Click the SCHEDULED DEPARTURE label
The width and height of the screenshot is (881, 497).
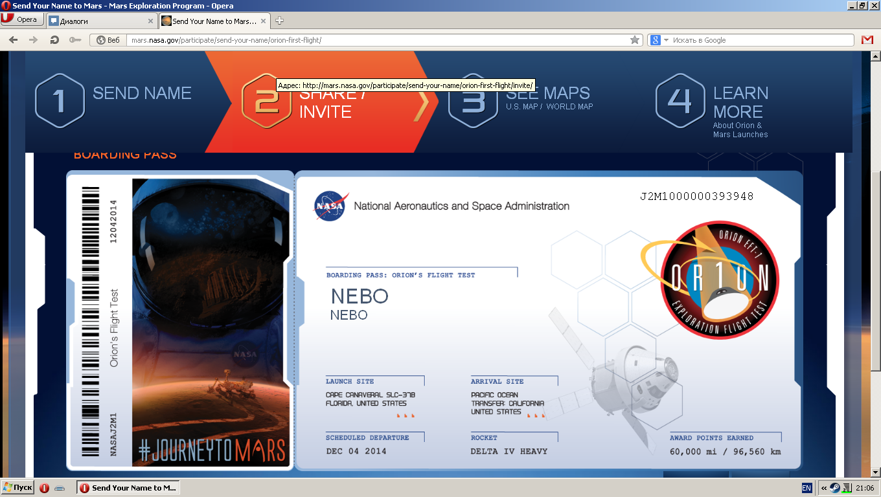tap(367, 438)
